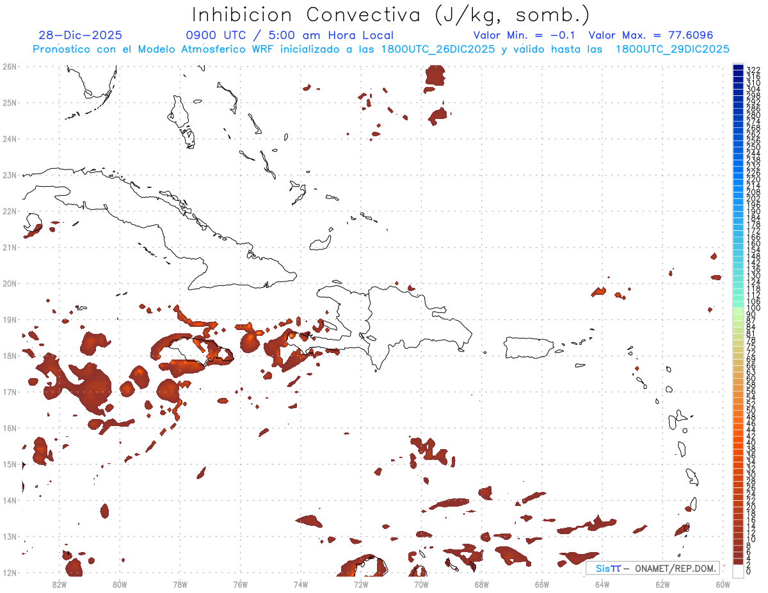Click the "12N" latitude label

[x=10, y=572]
